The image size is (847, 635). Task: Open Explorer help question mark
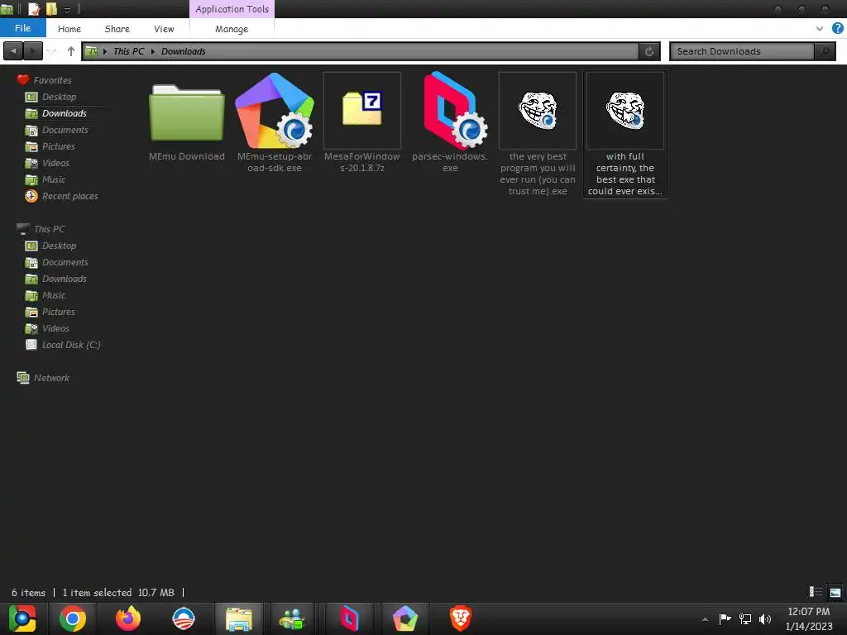coord(838,29)
